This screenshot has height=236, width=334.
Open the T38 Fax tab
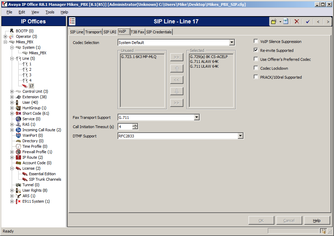coord(138,32)
